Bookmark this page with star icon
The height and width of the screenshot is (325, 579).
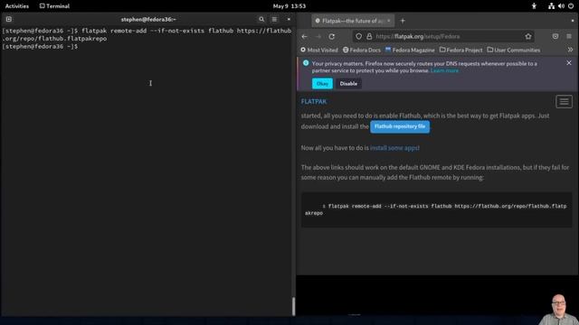528,36
